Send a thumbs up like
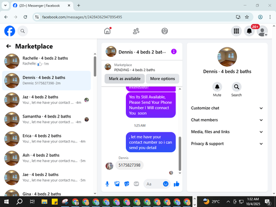This screenshot has height=207, width=276. (x=177, y=184)
